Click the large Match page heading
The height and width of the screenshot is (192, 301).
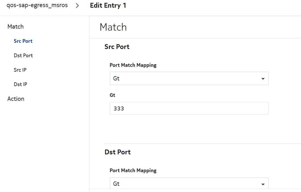(113, 27)
